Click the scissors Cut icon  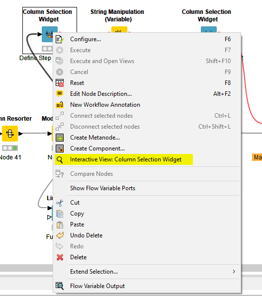pyautogui.click(x=60, y=203)
